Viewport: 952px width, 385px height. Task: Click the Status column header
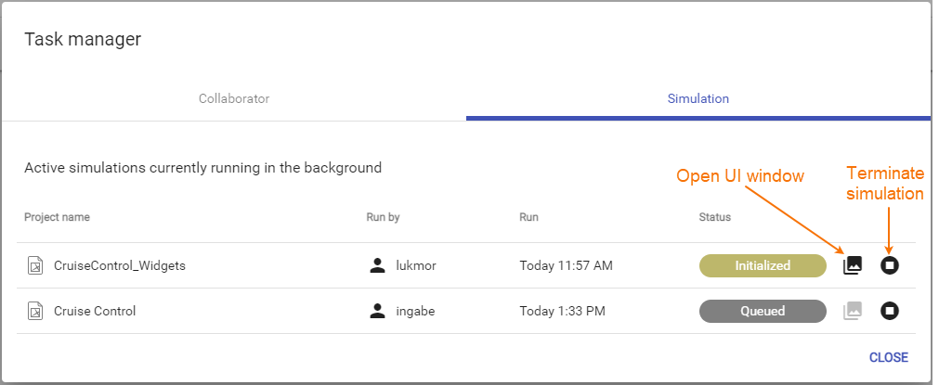click(x=714, y=217)
